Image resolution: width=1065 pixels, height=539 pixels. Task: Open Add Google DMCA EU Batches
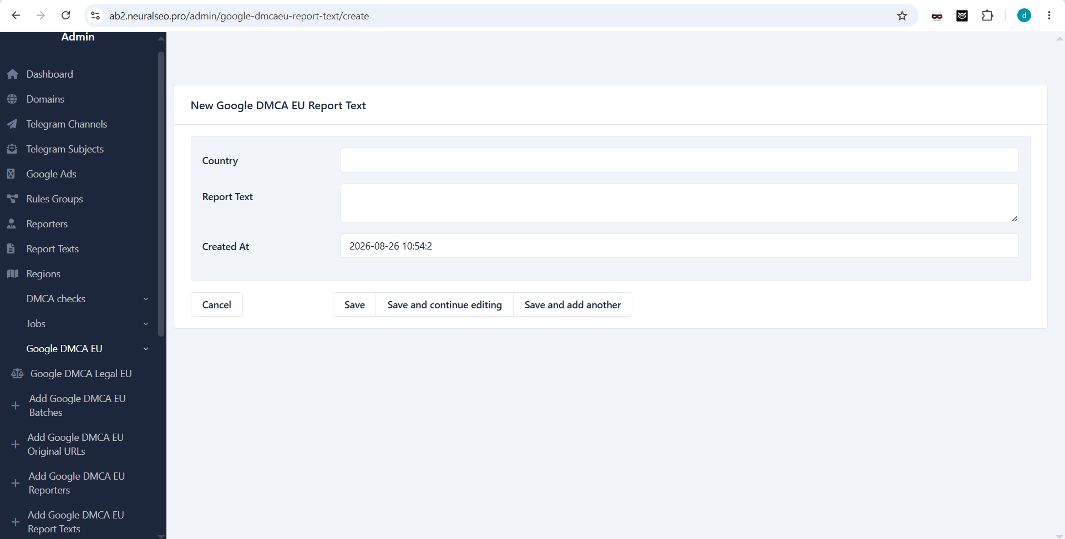click(x=77, y=405)
